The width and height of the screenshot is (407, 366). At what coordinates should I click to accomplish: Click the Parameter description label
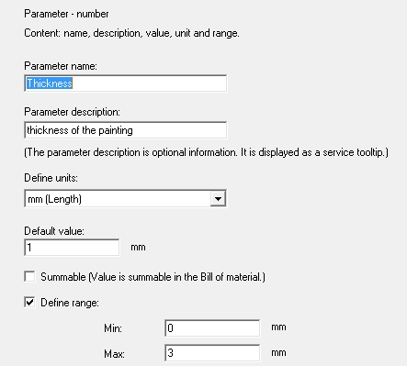(x=72, y=112)
